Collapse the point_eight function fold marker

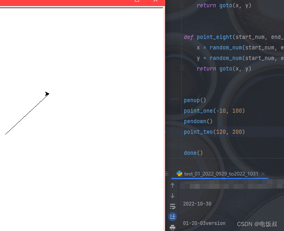click(x=181, y=37)
